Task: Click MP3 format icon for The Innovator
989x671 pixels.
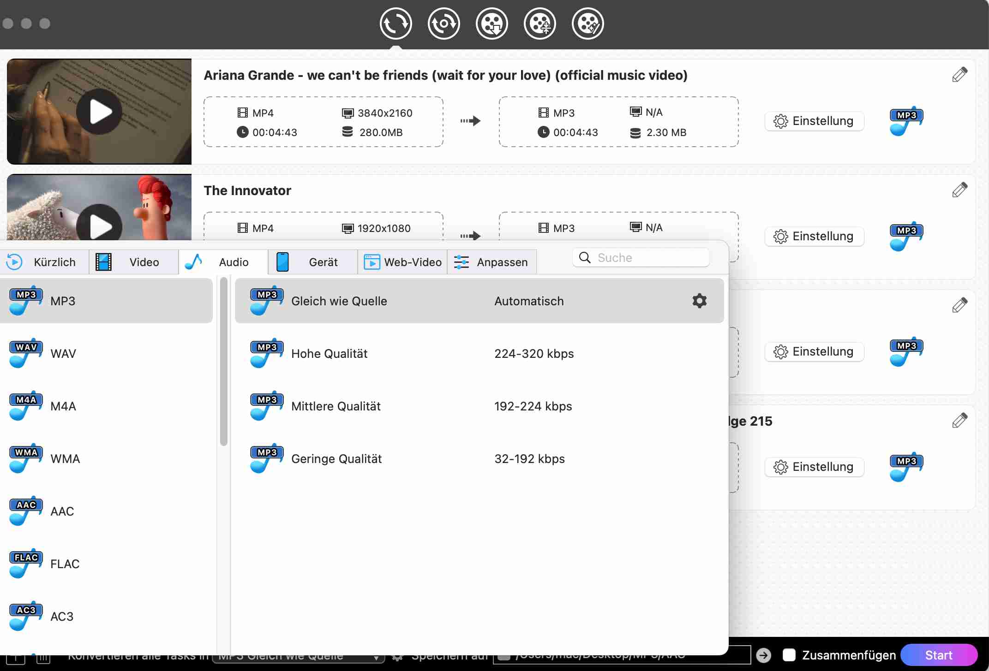Action: 906,236
